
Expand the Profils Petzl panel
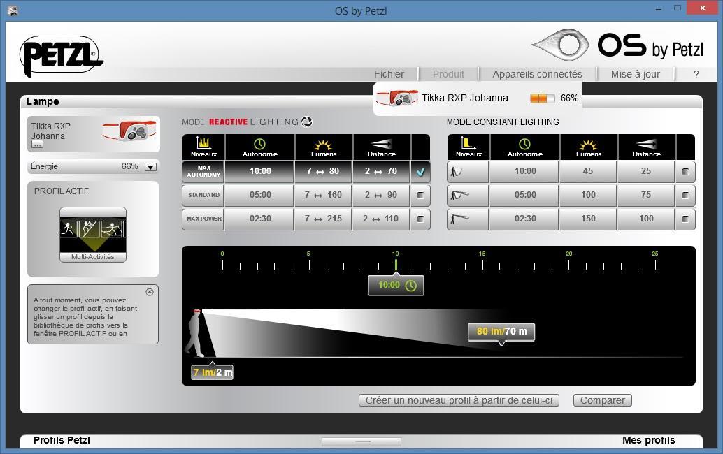[62, 440]
